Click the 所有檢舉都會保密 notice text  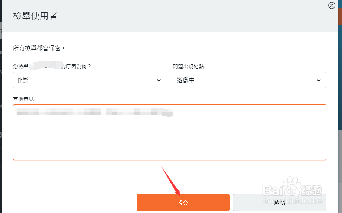click(x=39, y=48)
